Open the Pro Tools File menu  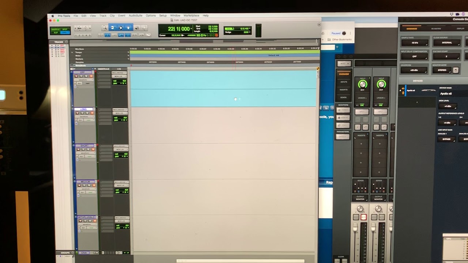tap(76, 16)
